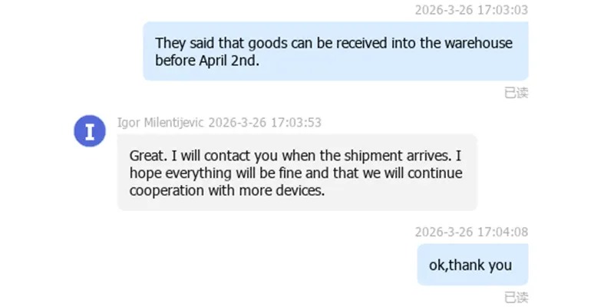The width and height of the screenshot is (614, 307).
Task: Click the word "goods" in the top message
Action: [x=263, y=43]
